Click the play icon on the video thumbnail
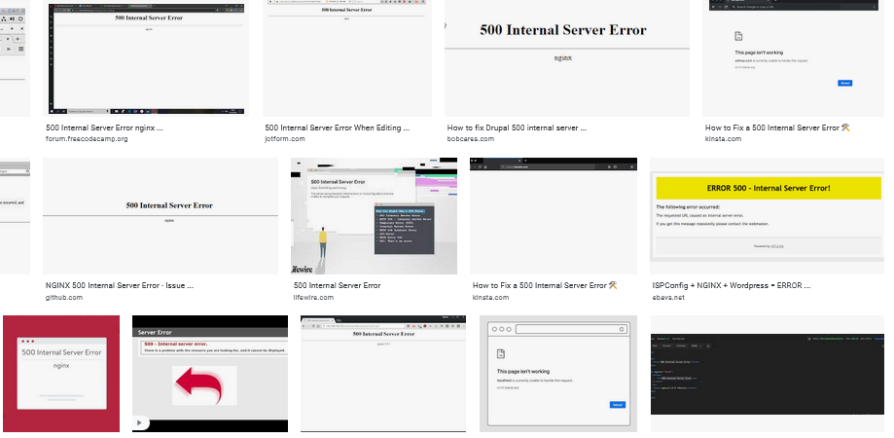 pyautogui.click(x=140, y=423)
